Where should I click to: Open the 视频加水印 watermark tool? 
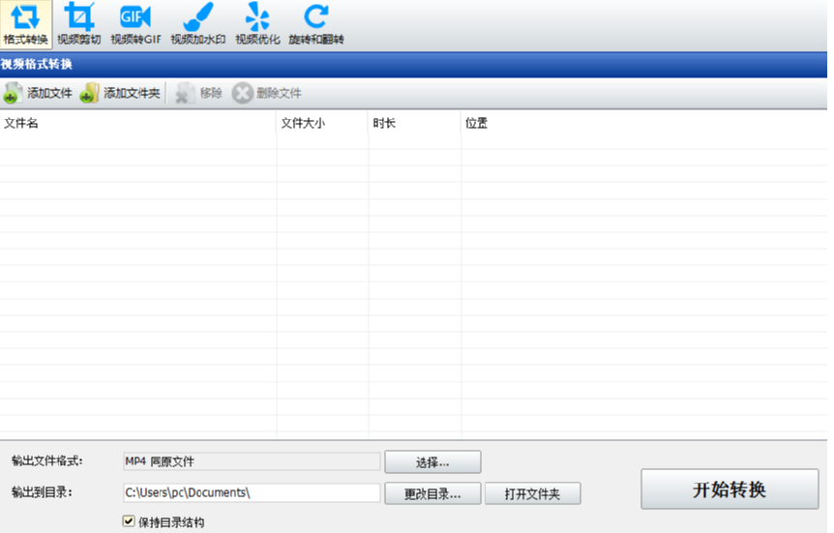tap(198, 24)
